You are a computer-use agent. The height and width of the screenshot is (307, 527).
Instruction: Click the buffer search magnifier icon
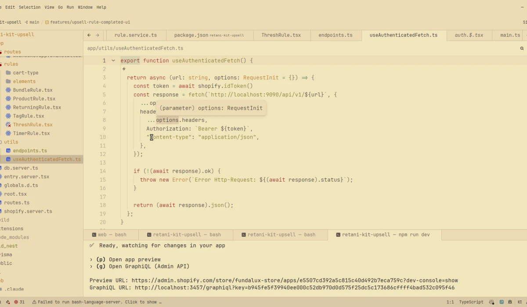coord(522,48)
